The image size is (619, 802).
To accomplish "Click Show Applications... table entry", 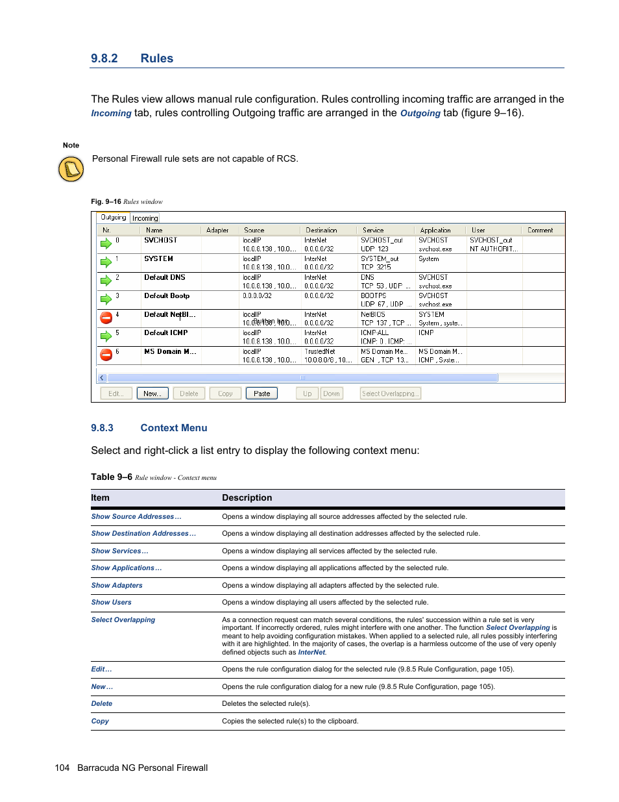I will point(127,568).
